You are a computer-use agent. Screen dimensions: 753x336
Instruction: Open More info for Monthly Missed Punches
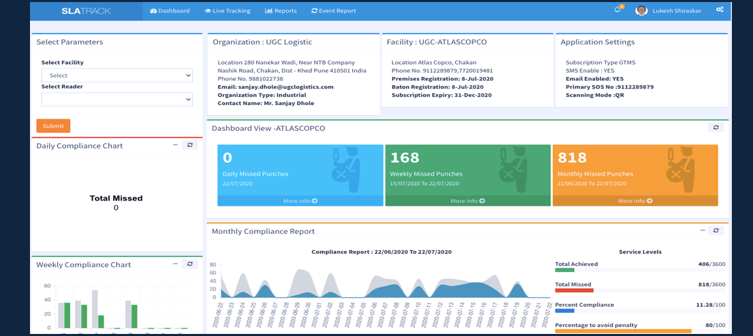click(x=635, y=200)
